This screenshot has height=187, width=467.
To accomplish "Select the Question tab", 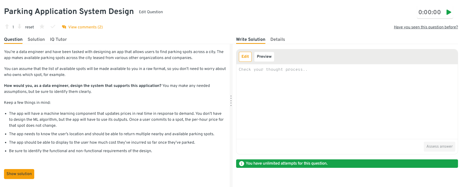I will (x=13, y=39).
